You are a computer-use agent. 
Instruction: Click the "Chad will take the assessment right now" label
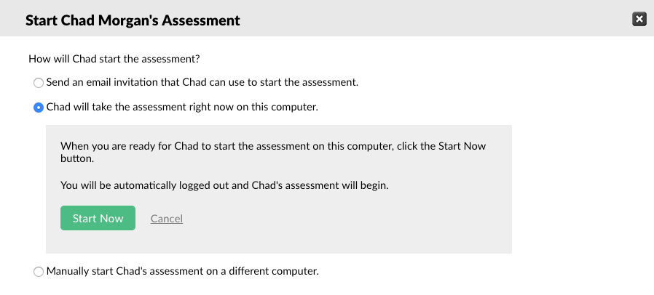pyautogui.click(x=182, y=107)
